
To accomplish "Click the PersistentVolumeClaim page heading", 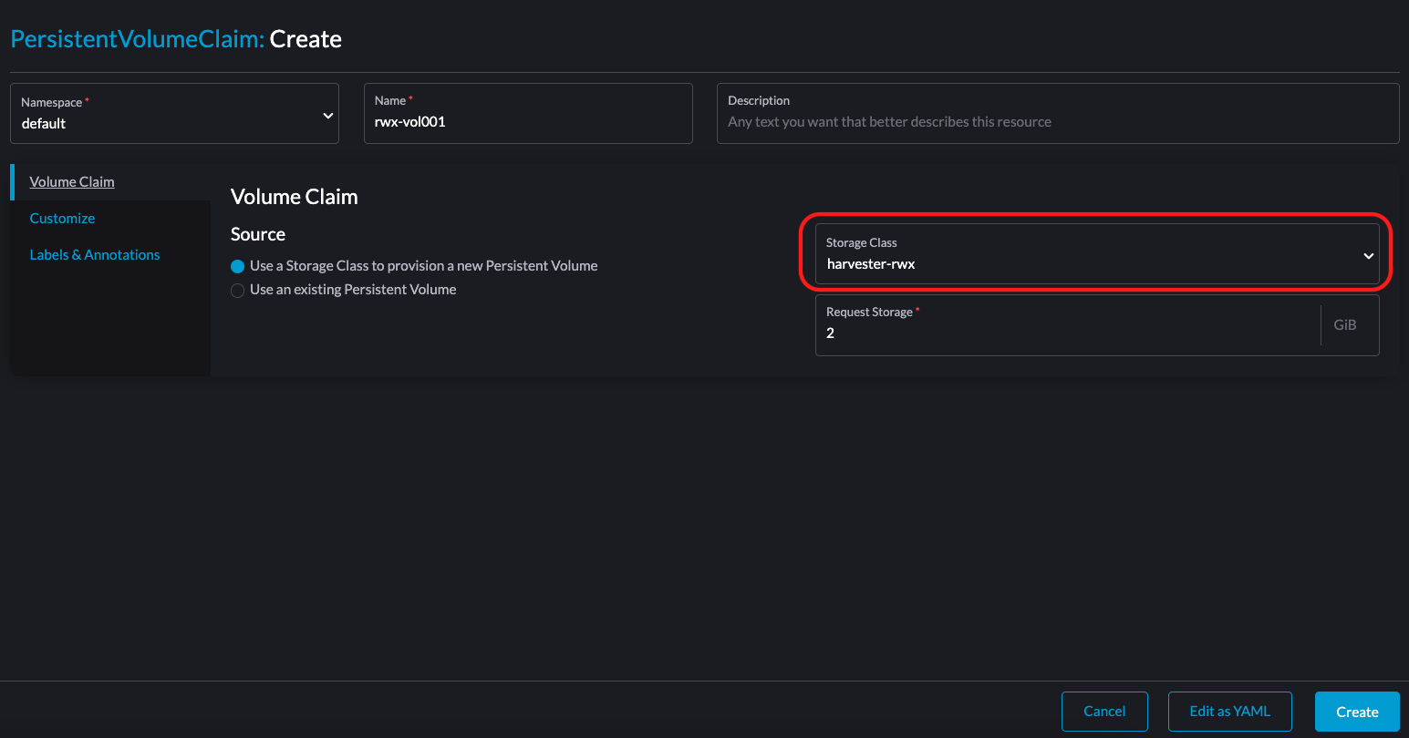I will click(x=176, y=38).
